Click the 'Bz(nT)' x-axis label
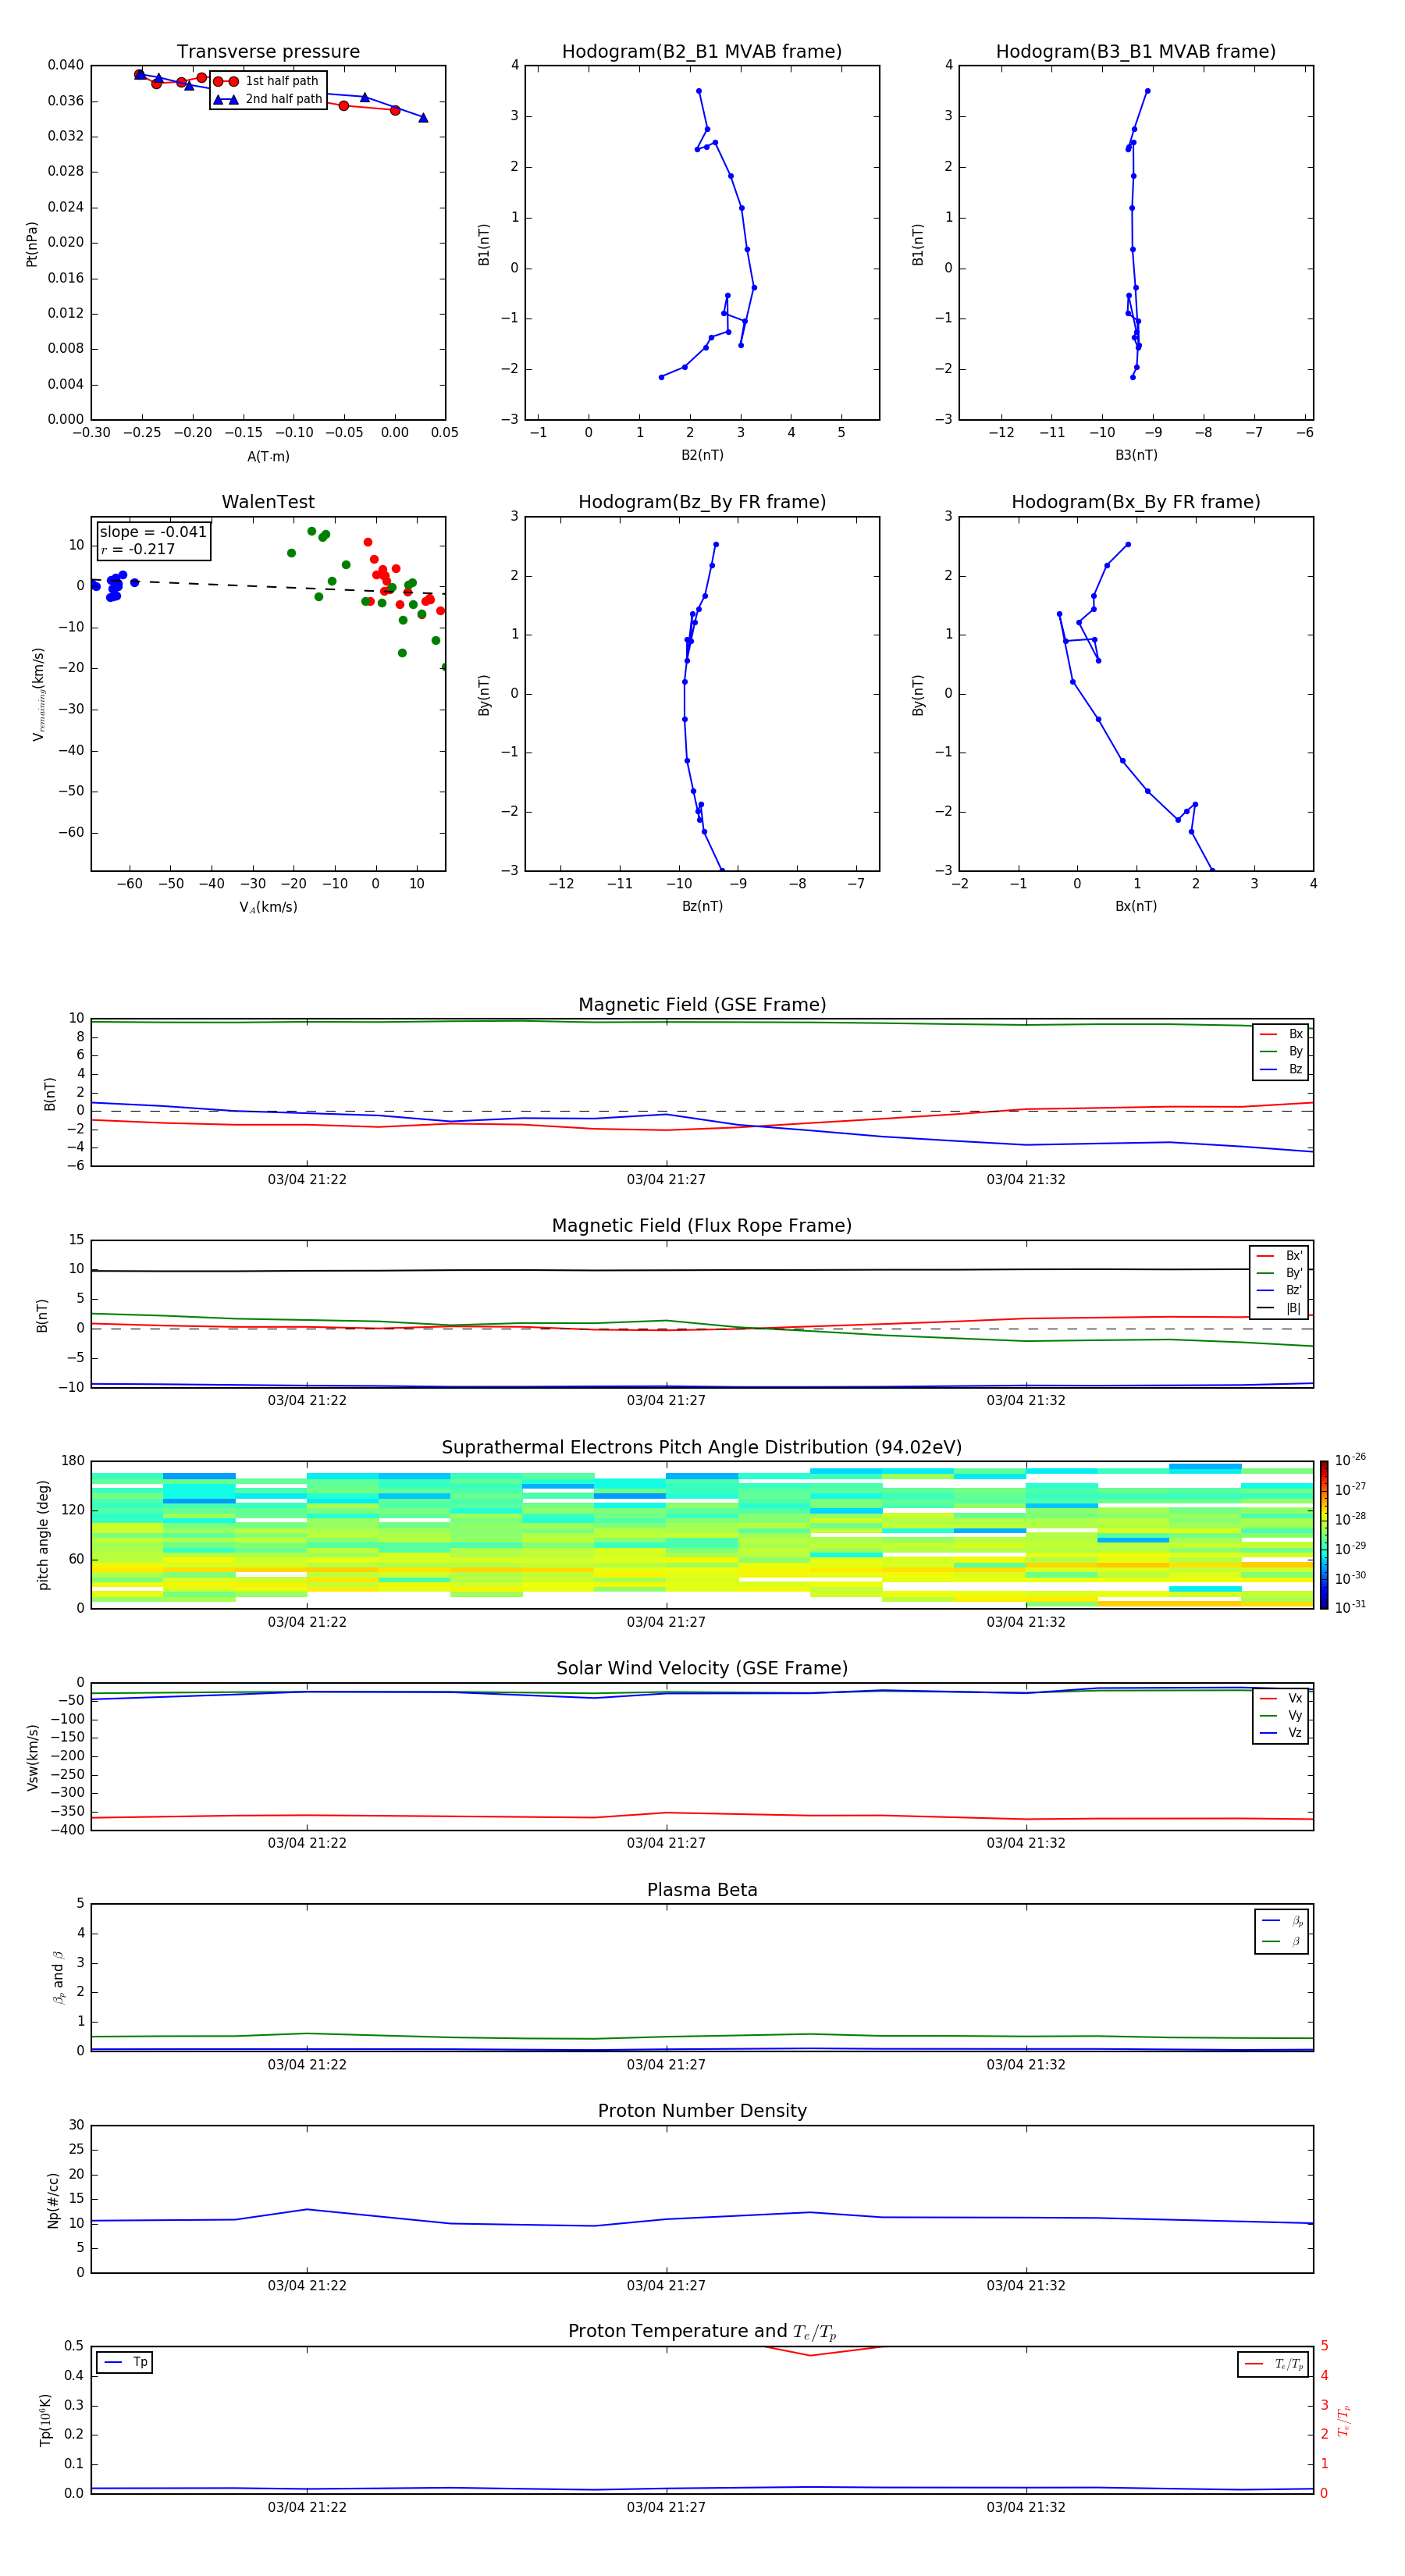The image size is (1405, 2576). pos(702,906)
